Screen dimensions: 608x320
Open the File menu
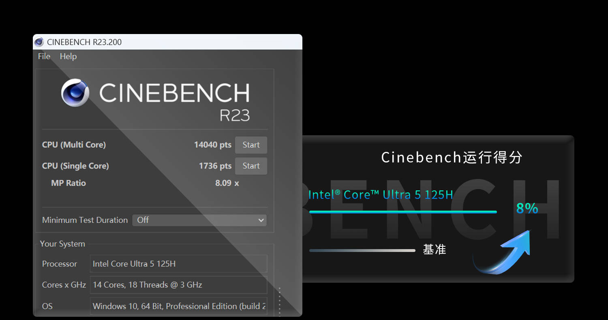click(44, 56)
